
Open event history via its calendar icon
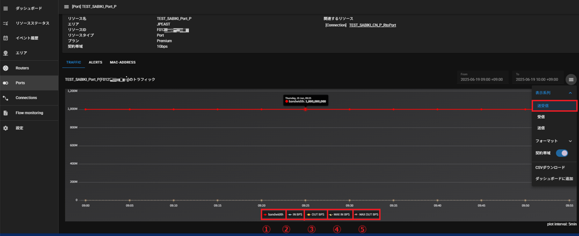click(x=5, y=38)
